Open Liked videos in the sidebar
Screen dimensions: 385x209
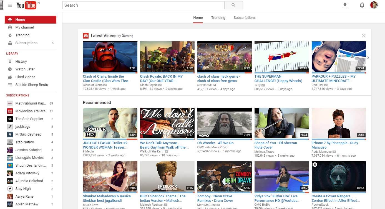point(25,77)
